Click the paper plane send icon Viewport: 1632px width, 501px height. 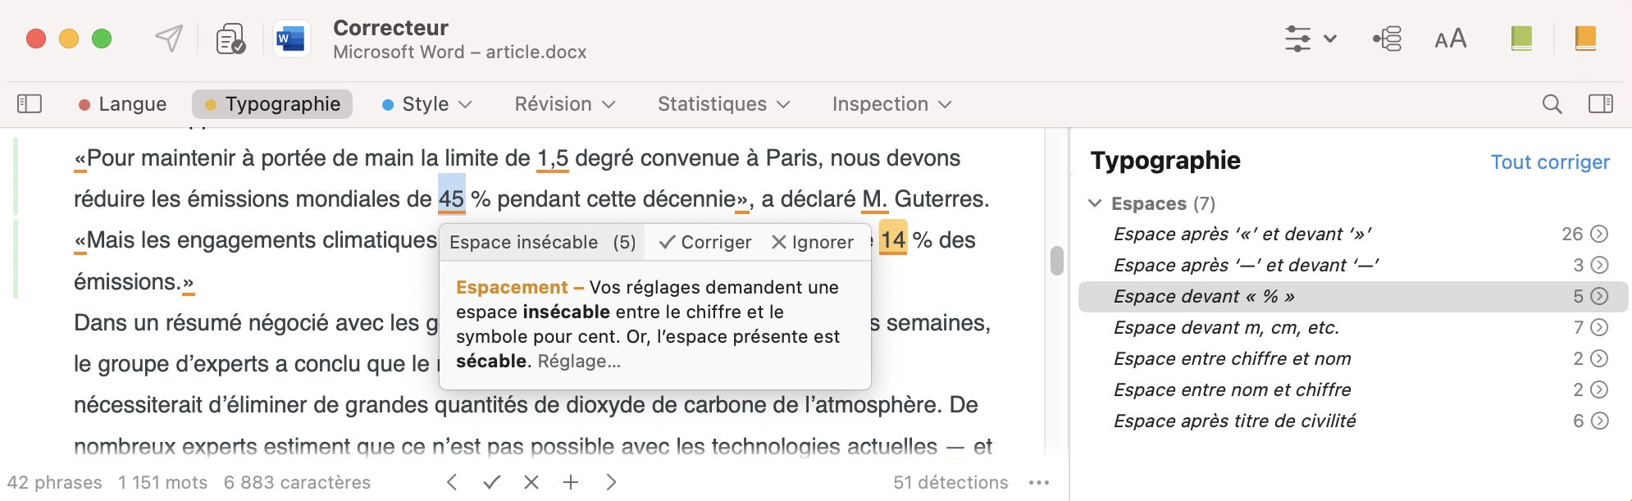(x=169, y=39)
